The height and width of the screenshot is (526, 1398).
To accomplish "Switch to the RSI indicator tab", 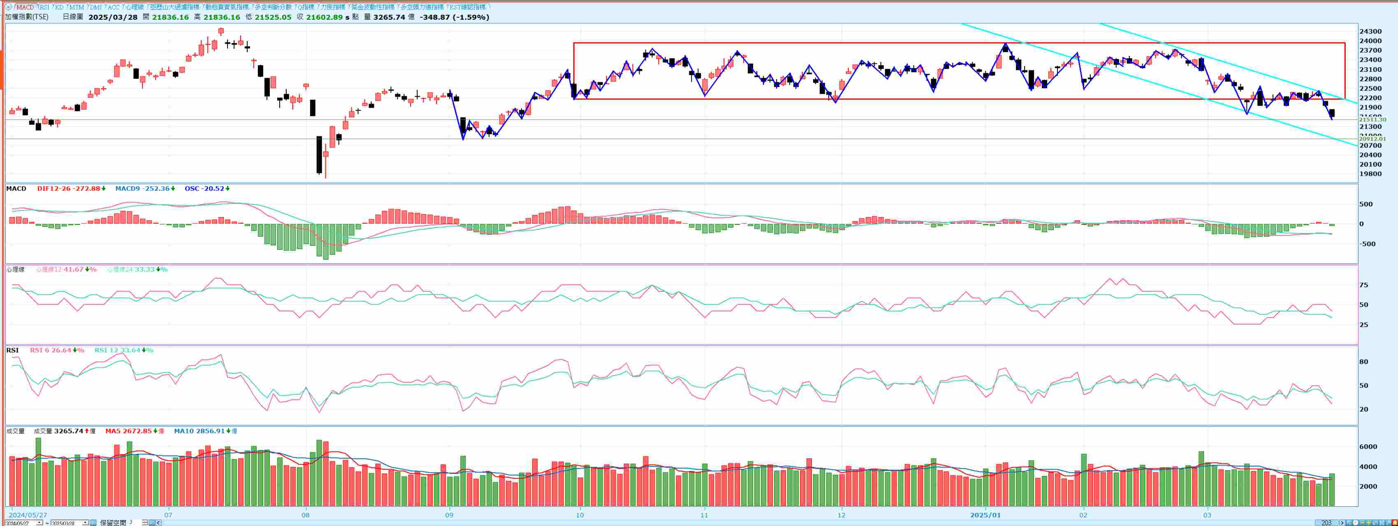I will (44, 7).
